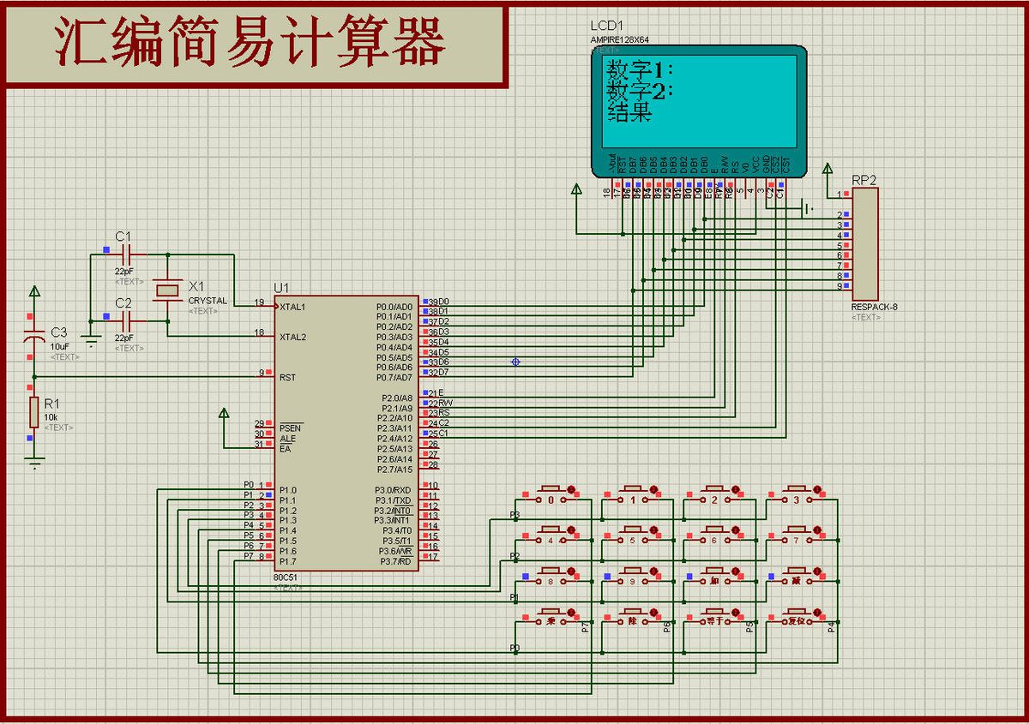The width and height of the screenshot is (1029, 724).
Task: Click the title text 汇编简易计算器
Action: [x=251, y=44]
